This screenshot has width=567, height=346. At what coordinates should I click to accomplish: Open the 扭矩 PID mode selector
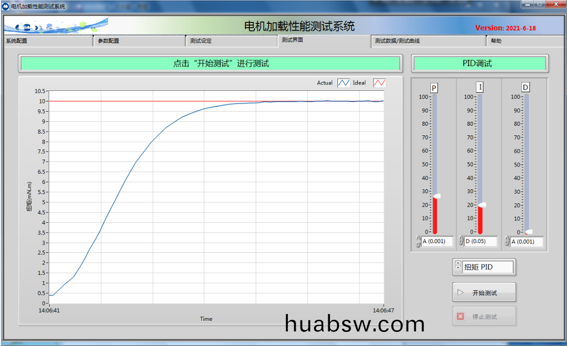click(488, 267)
